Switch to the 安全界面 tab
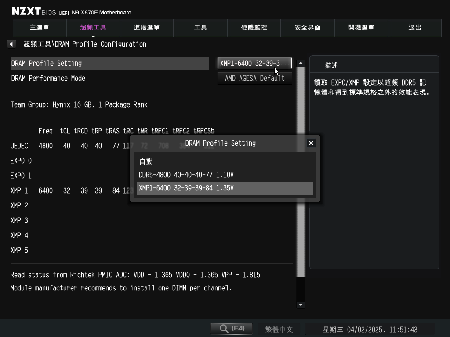 point(308,28)
